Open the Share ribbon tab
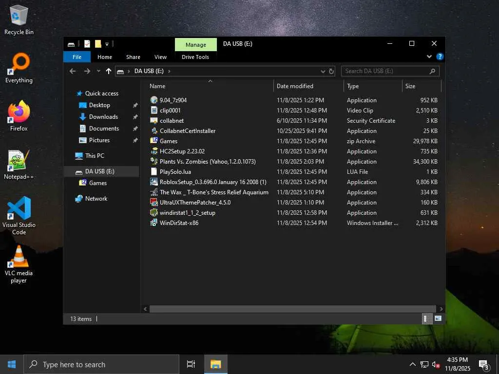The width and height of the screenshot is (499, 374). pyautogui.click(x=133, y=57)
